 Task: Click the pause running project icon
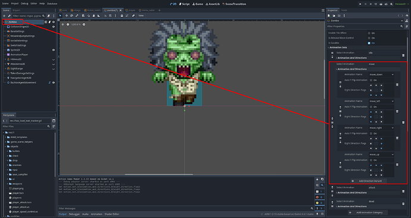365,4
